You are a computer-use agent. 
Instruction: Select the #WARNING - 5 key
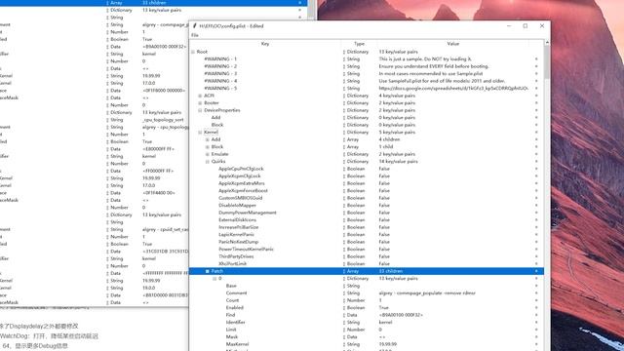pyautogui.click(x=220, y=89)
